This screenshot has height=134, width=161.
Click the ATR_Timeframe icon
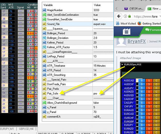point(44,66)
